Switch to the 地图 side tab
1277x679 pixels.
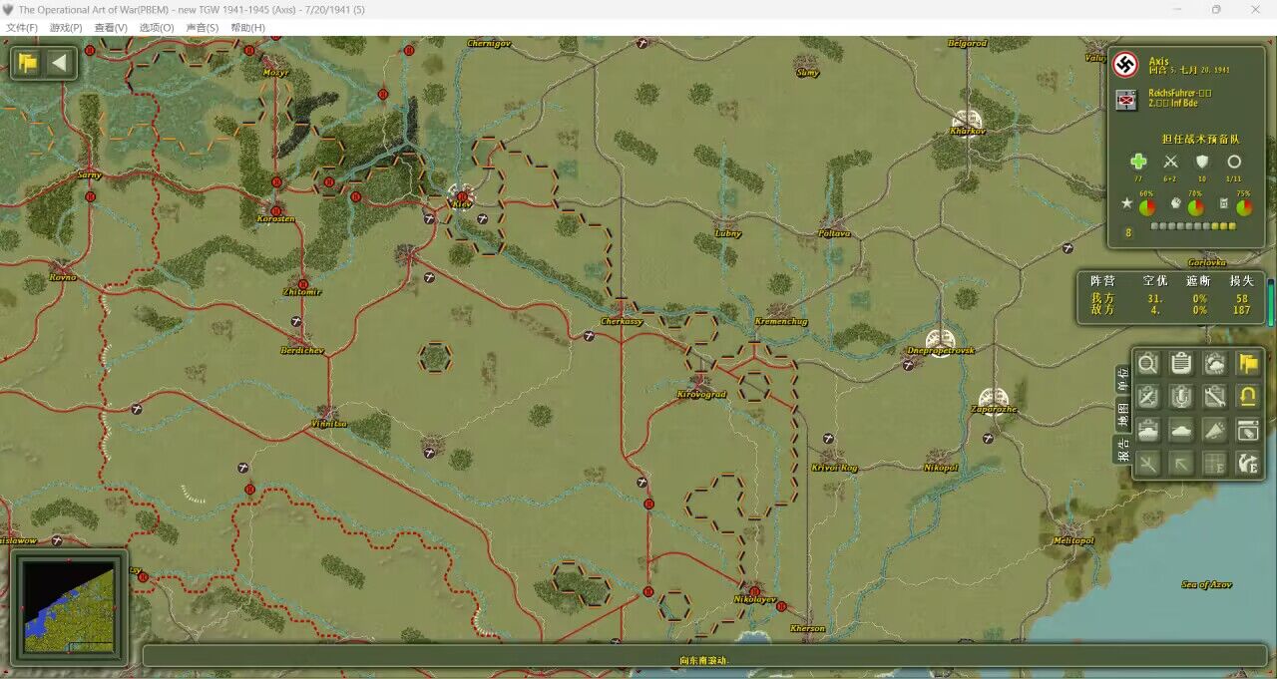click(1122, 411)
